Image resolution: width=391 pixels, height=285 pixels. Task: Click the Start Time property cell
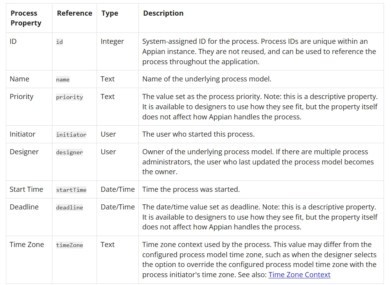[x=26, y=189]
